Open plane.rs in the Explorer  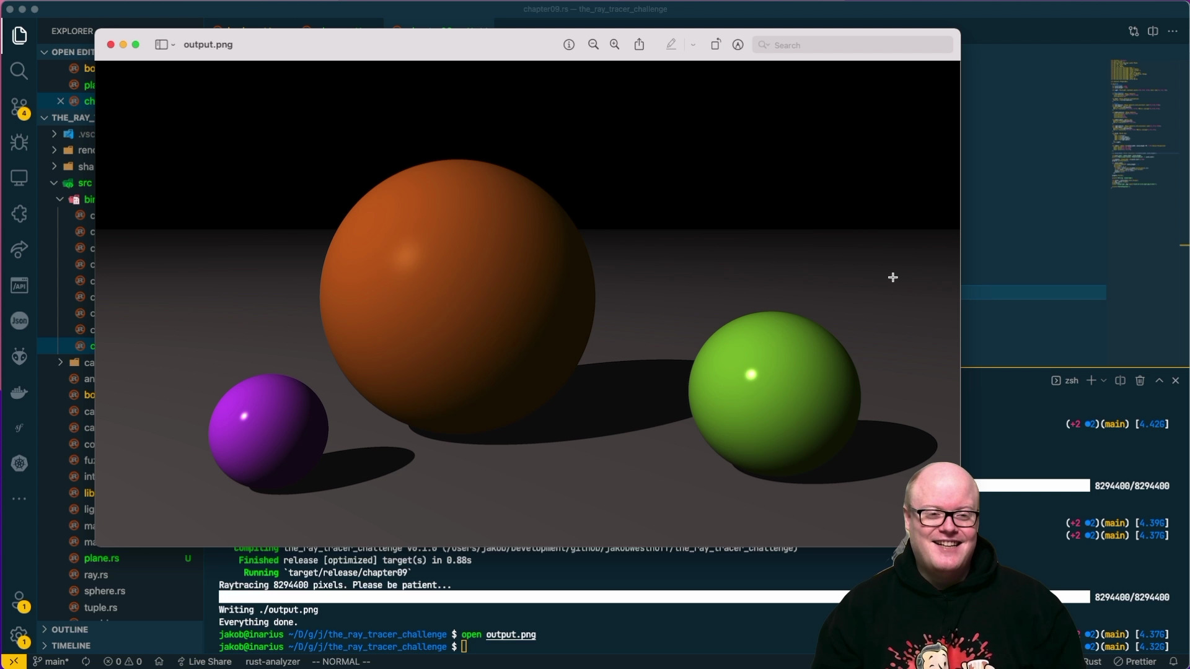[102, 558]
